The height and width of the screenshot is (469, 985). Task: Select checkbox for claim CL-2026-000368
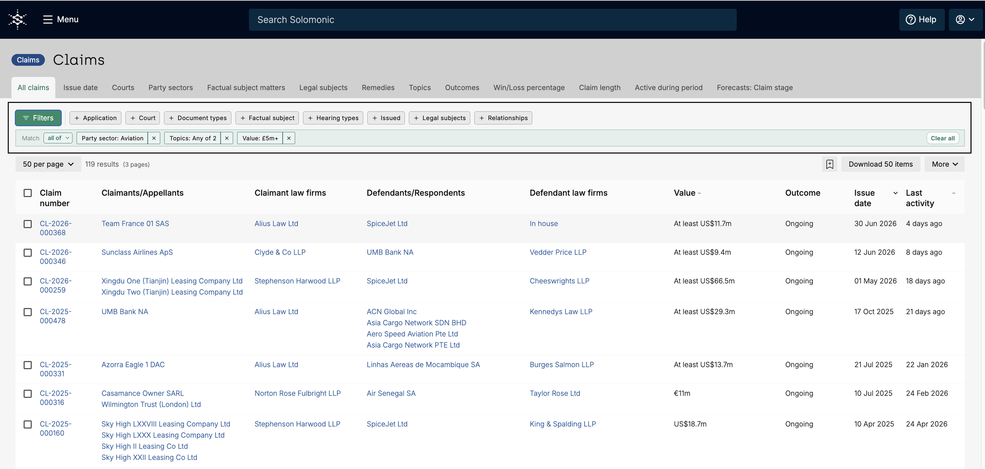[28, 224]
